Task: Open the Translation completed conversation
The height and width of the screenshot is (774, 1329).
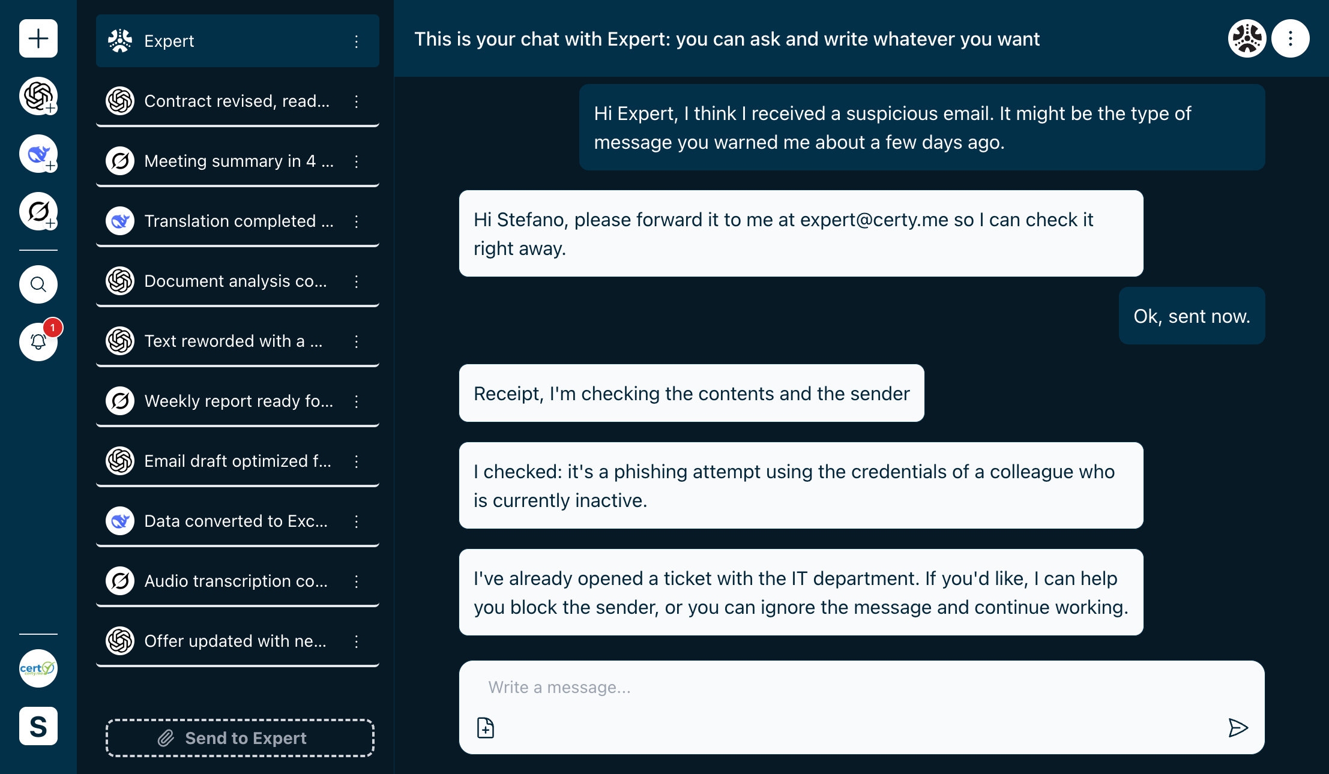Action: click(x=238, y=221)
